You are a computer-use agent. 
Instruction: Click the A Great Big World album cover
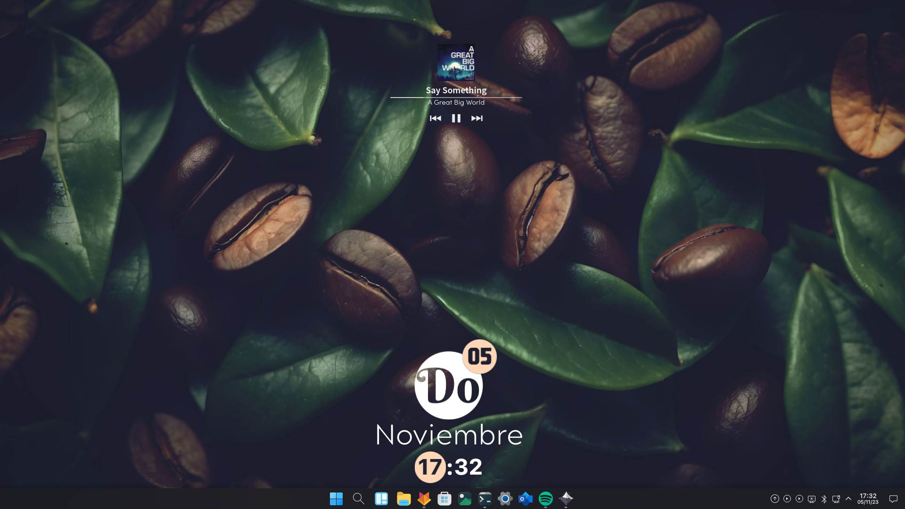(x=456, y=63)
